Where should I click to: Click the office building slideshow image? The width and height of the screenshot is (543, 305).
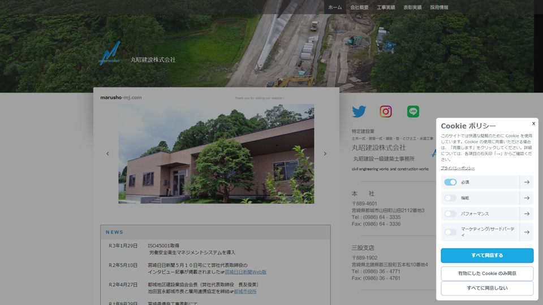[216, 154]
